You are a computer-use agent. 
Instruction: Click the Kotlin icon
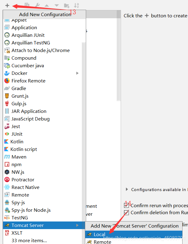[x=6, y=141]
